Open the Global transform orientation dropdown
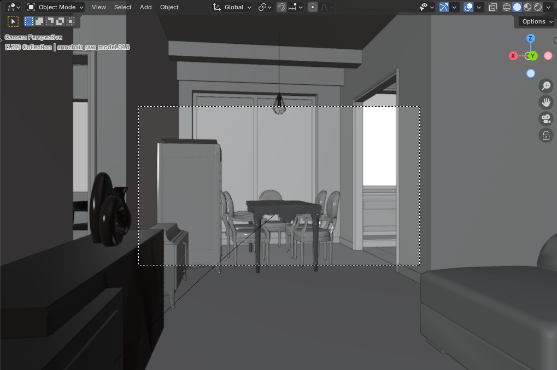 click(x=233, y=7)
